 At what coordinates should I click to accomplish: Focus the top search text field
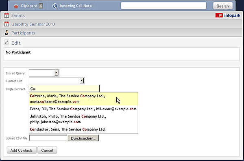pos(163,6)
